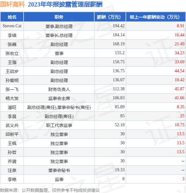Click the change value 21.49
Image resolution: width=186 pixels, height=193 pixels.
click(x=179, y=44)
